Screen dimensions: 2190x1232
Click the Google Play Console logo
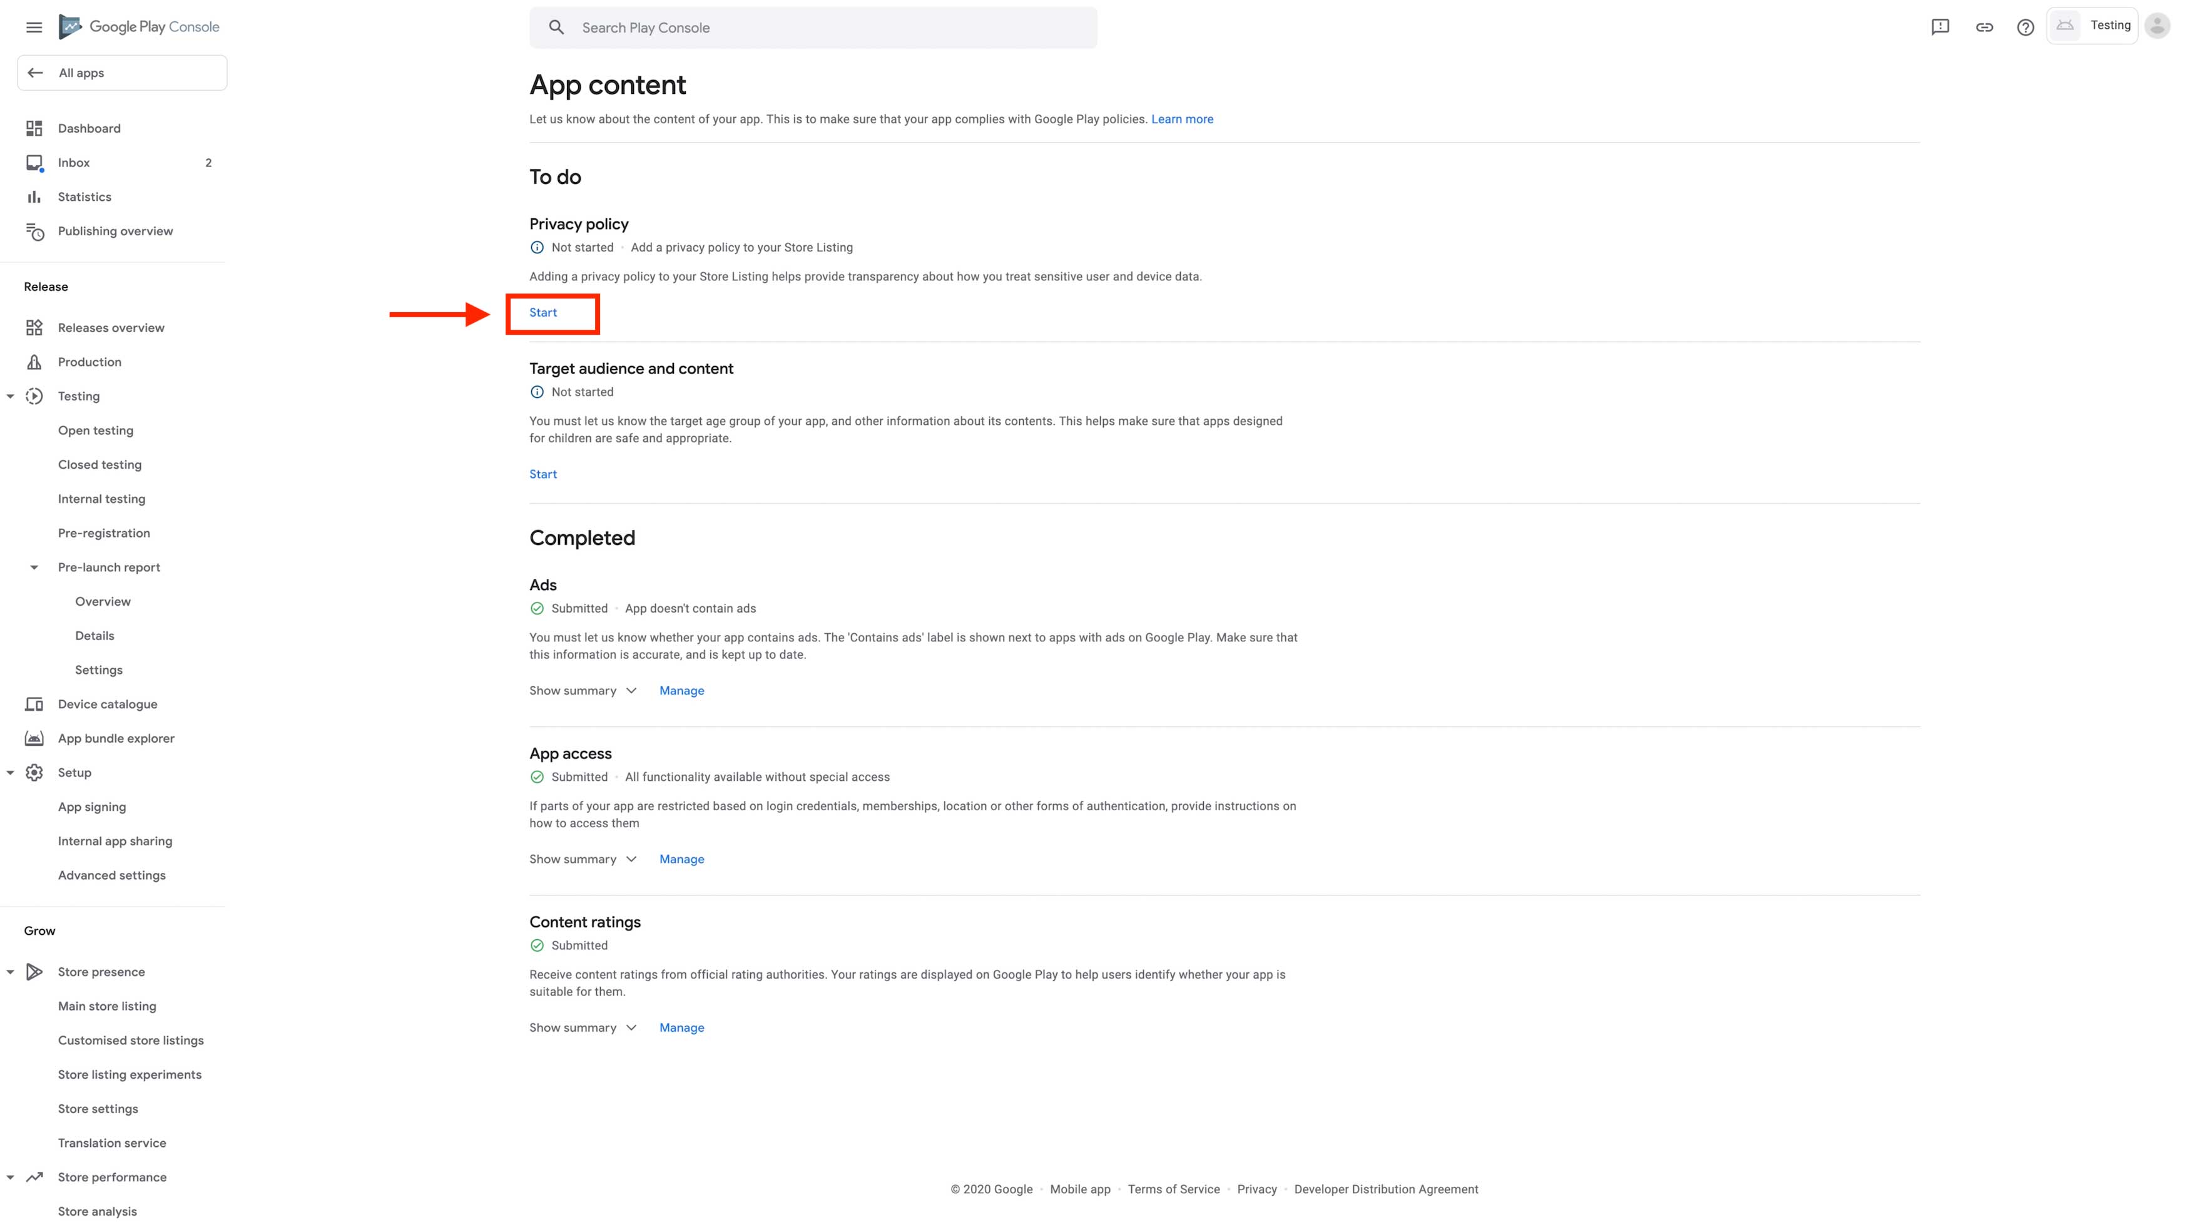140,27
